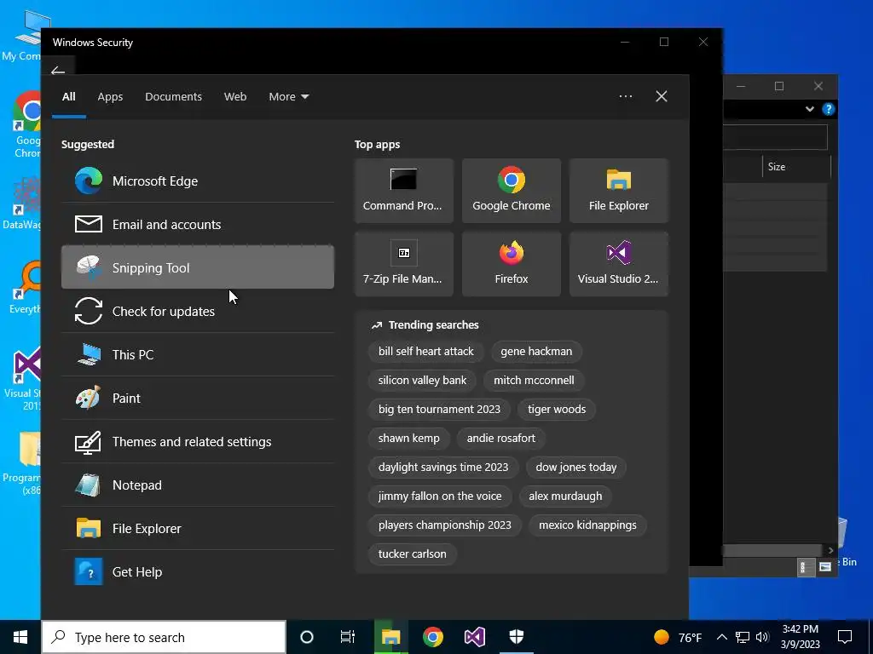Switch to File Explorer on taskbar
This screenshot has height=654, width=873.
tap(390, 637)
